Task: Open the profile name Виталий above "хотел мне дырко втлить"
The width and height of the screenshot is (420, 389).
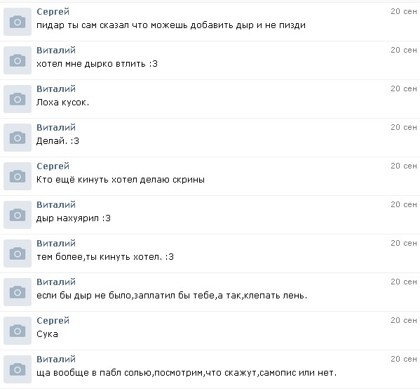Action: click(x=56, y=50)
